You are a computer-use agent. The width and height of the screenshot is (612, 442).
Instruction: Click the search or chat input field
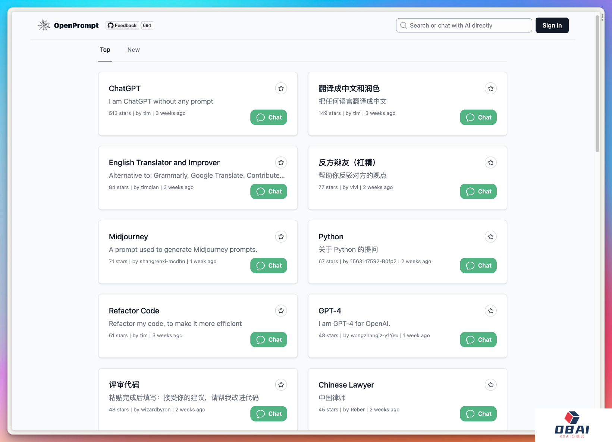click(x=464, y=25)
